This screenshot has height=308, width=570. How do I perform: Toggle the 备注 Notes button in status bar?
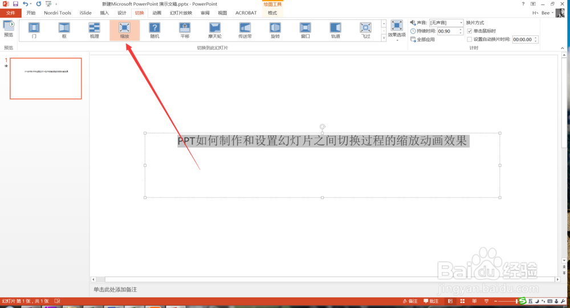point(410,301)
